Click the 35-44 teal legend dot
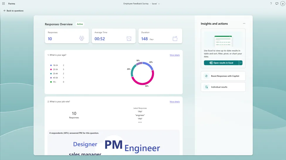Viewport: 286px width, 160px height. coord(51,74)
